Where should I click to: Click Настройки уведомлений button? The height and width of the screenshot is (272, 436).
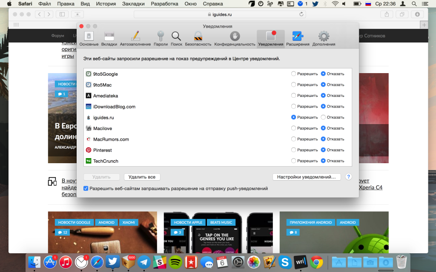pyautogui.click(x=306, y=177)
